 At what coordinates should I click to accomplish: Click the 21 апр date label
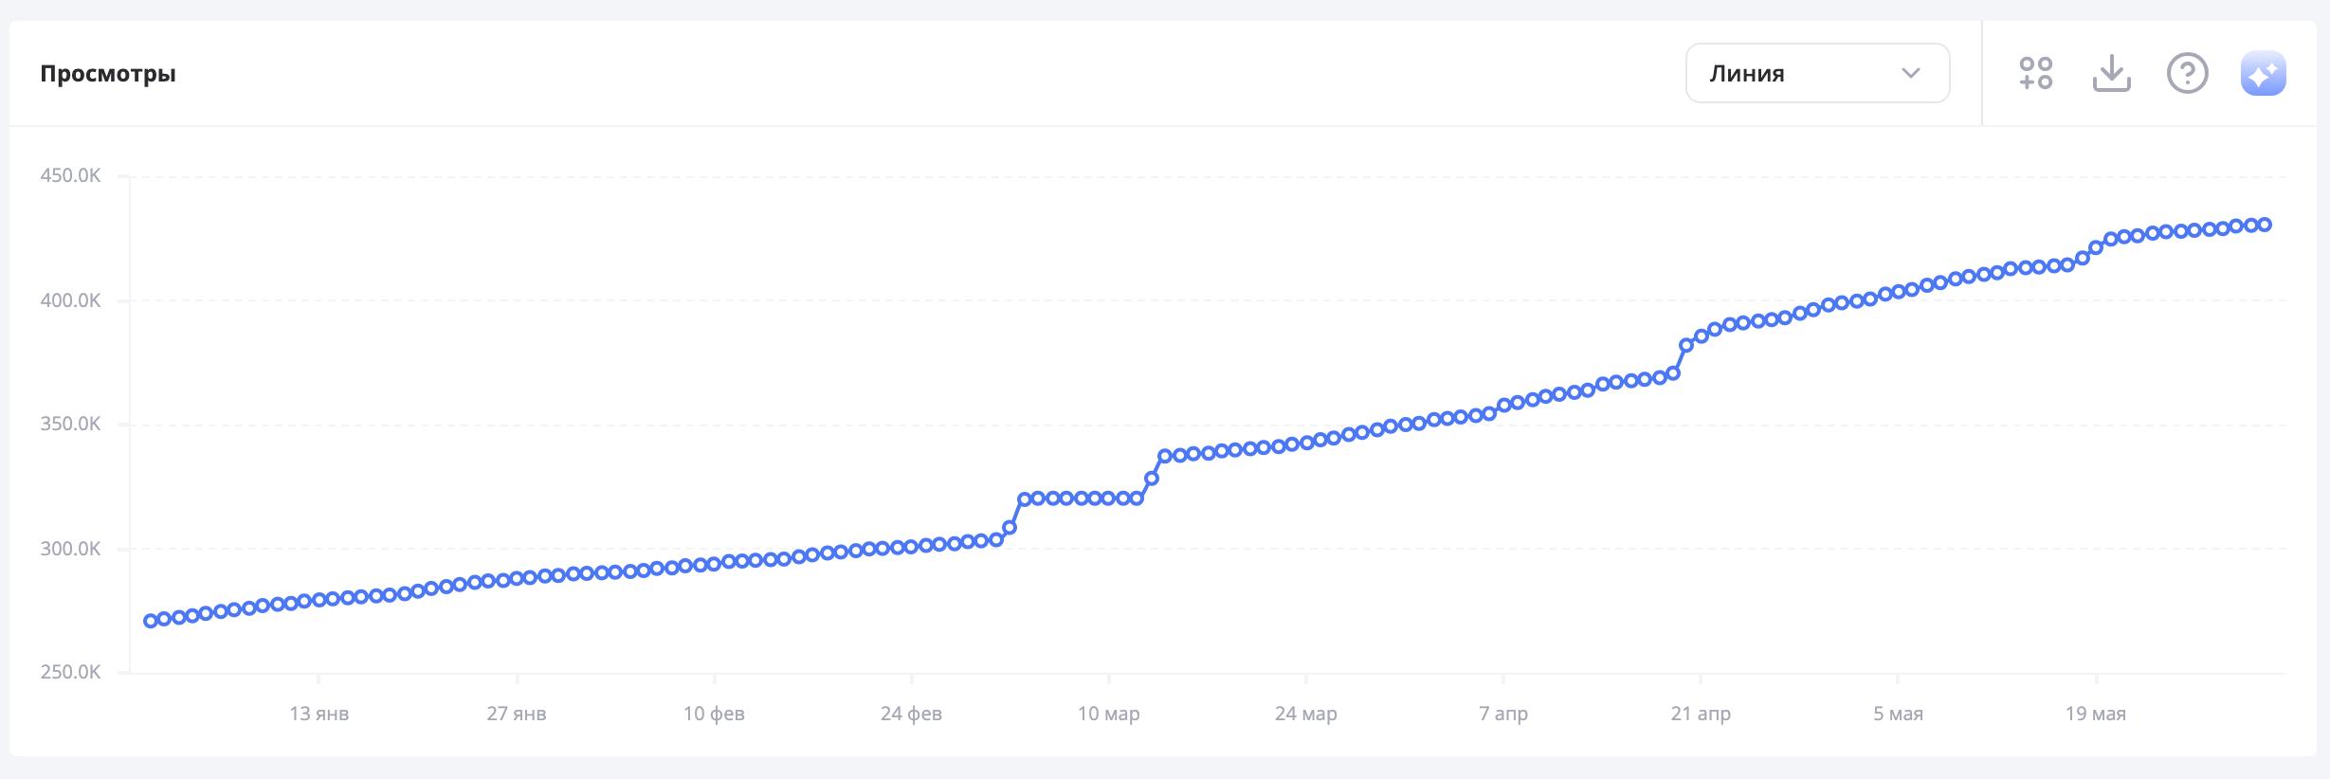(1701, 714)
